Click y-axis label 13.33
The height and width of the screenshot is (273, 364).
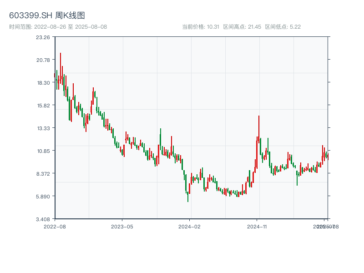43,128
